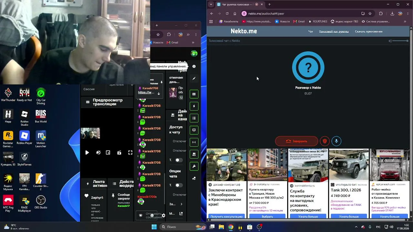413x232 pixels.
Task: Open Chrome three-dot menu in Nekto window
Action: pyautogui.click(x=408, y=14)
